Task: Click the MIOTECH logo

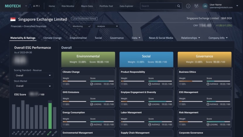Action: (13, 6)
